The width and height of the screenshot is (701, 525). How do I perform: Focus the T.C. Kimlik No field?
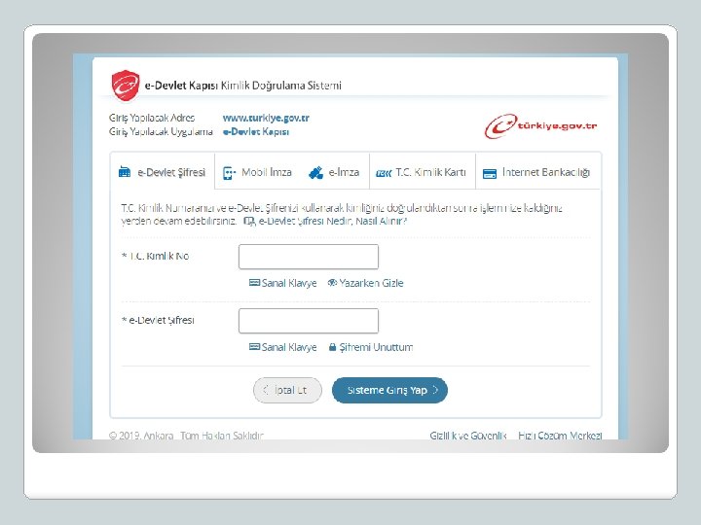tap(309, 257)
